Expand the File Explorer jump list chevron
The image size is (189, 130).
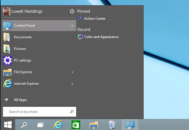(72, 72)
